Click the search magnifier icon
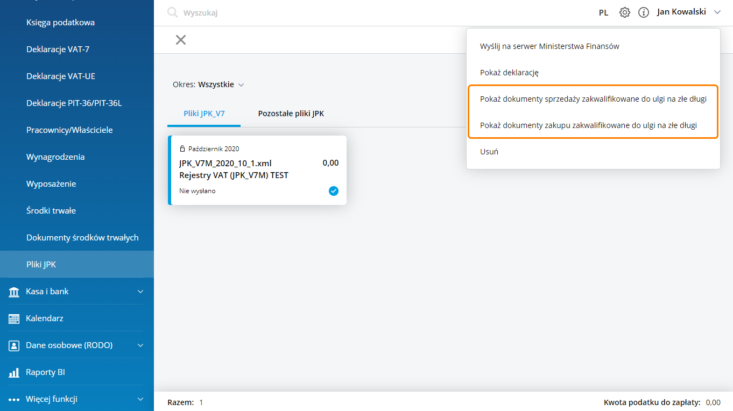The width and height of the screenshot is (733, 411). click(172, 12)
